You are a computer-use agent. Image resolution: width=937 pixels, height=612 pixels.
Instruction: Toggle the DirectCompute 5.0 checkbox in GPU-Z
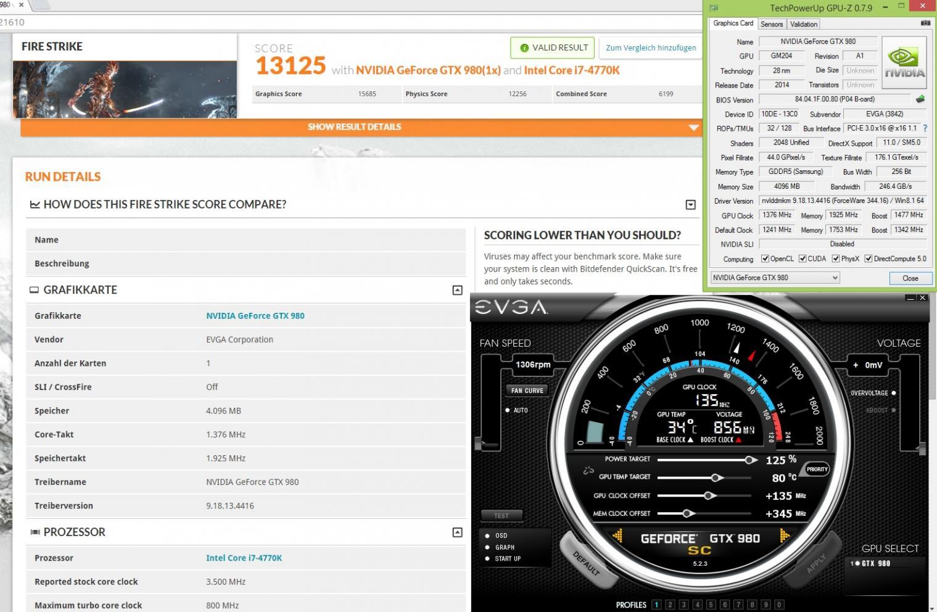[x=869, y=259]
